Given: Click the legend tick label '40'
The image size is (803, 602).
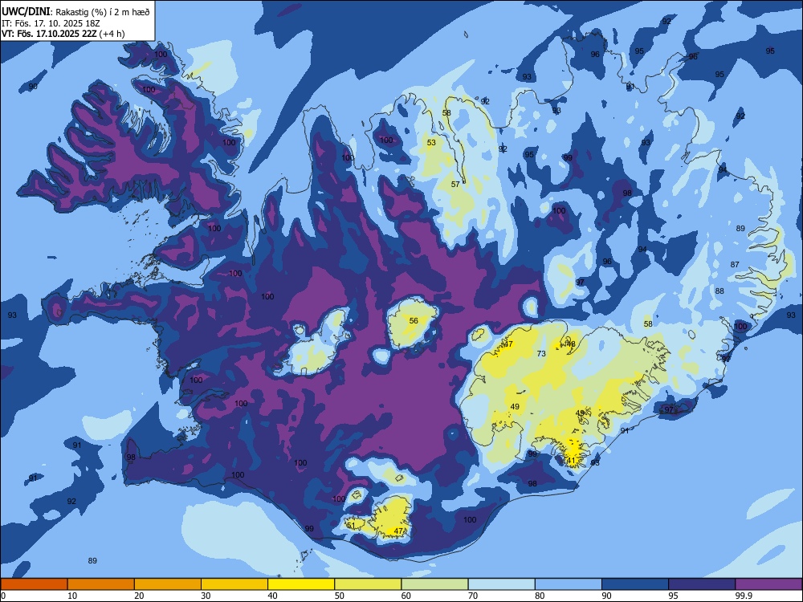Looking at the screenshot, I should pos(272,596).
